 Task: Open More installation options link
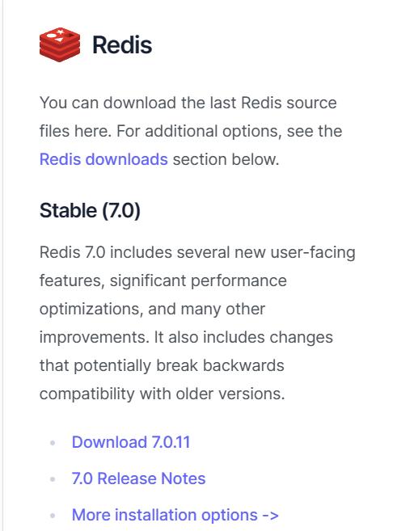click(x=175, y=515)
